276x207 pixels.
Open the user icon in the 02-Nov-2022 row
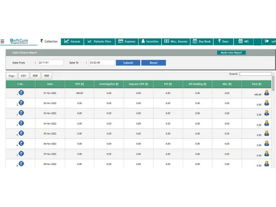click(x=267, y=103)
